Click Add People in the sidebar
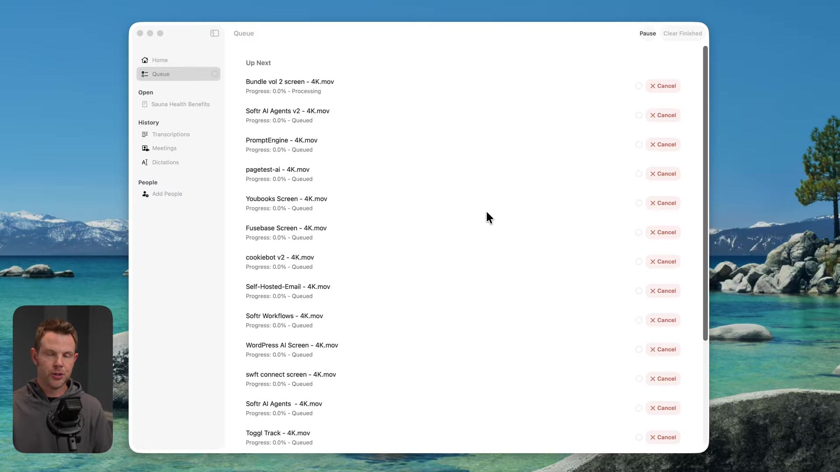The image size is (840, 472). 178,194
